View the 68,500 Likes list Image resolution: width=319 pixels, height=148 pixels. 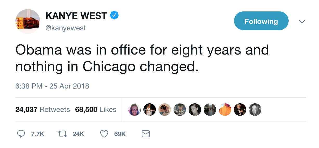[96, 110]
